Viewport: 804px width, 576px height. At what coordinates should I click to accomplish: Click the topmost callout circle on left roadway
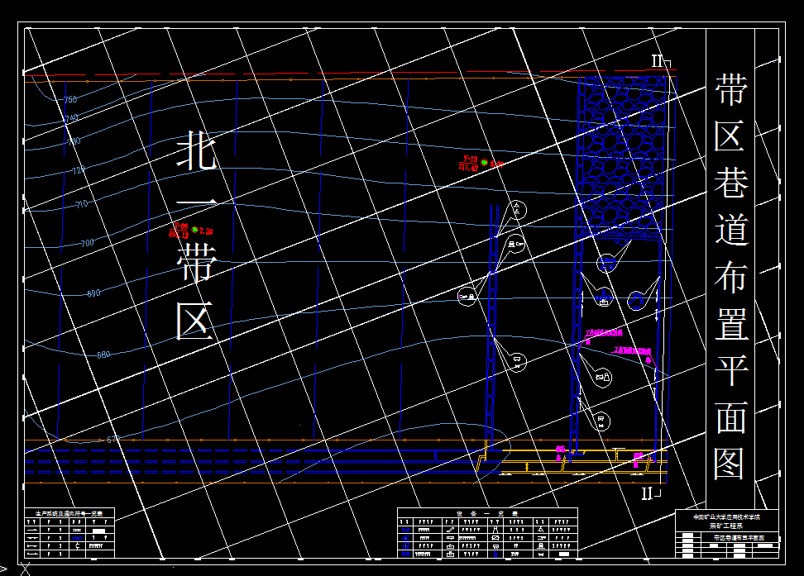[x=517, y=210]
